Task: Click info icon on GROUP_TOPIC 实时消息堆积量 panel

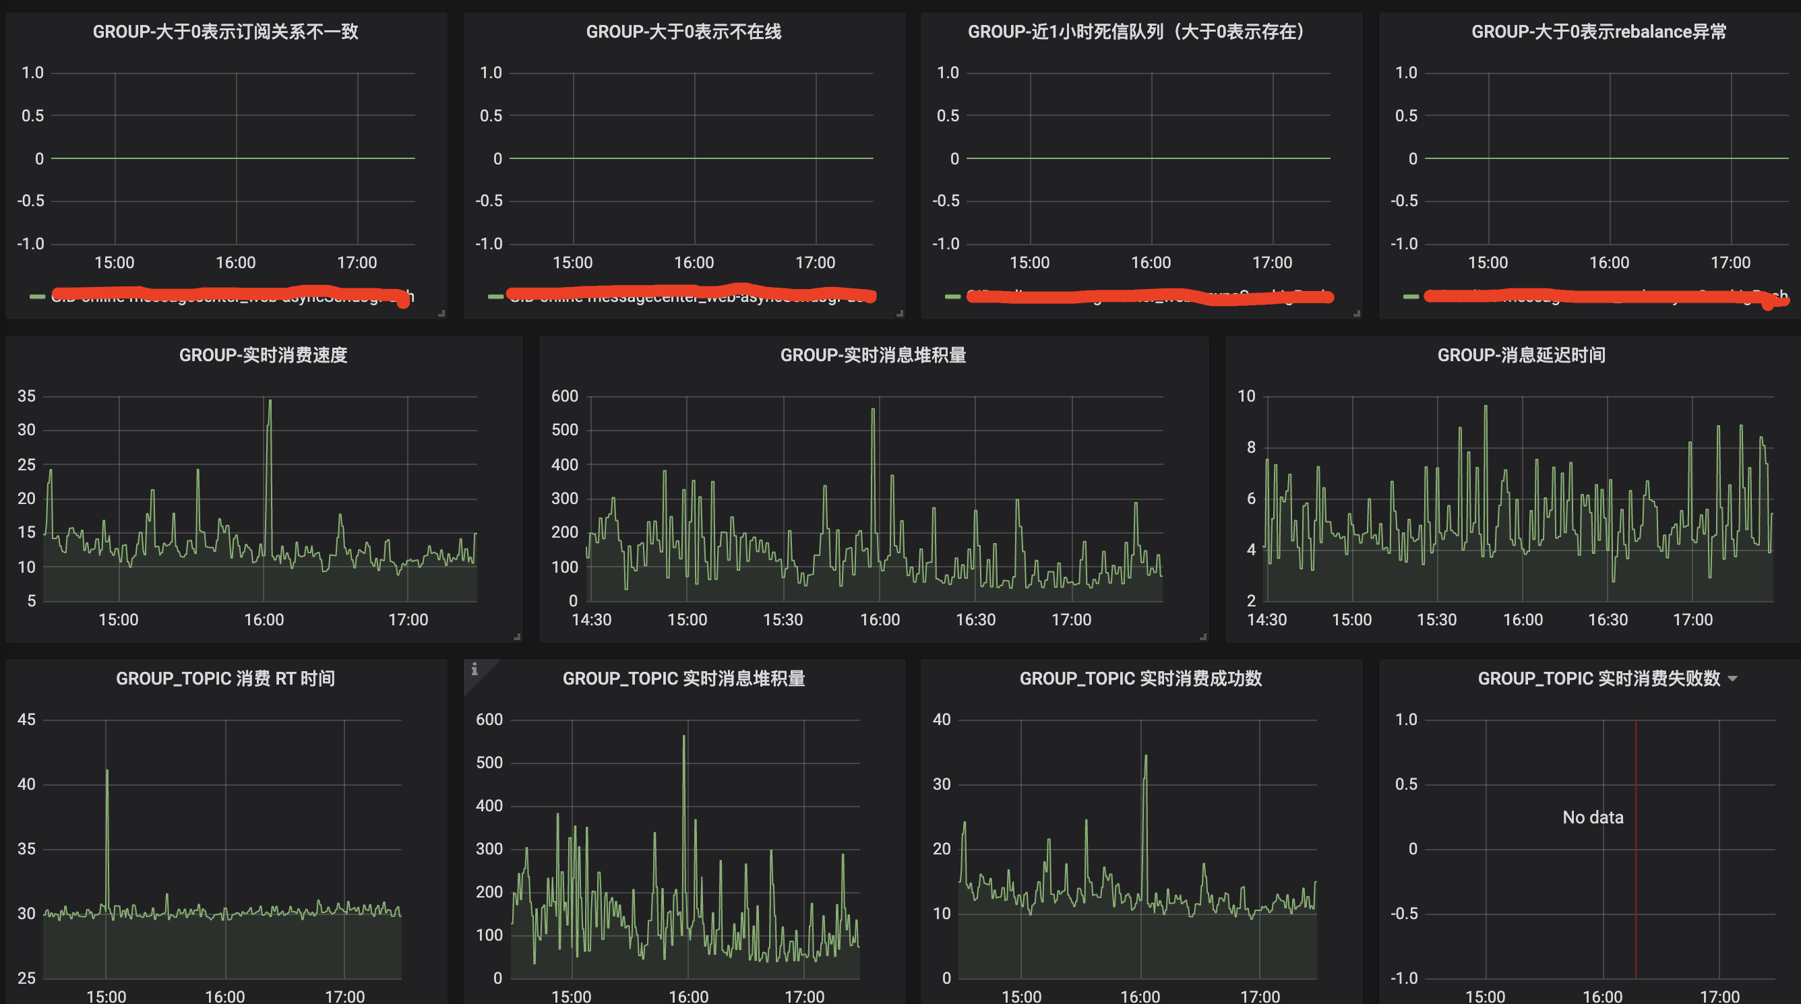Action: tap(474, 669)
